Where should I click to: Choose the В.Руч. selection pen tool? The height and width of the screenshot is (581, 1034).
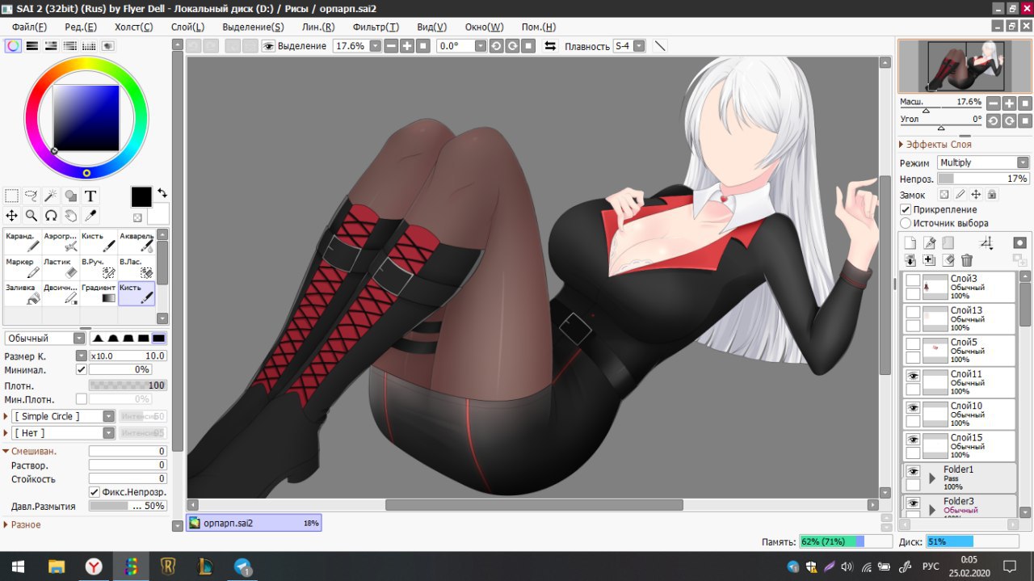tap(99, 268)
